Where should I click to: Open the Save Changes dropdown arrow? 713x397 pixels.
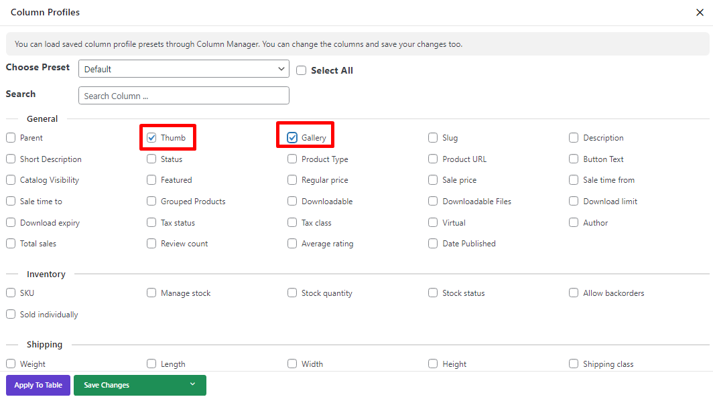tap(193, 385)
